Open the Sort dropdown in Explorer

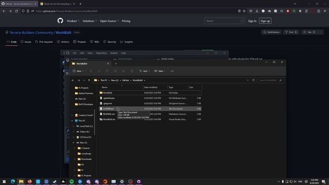144,71
